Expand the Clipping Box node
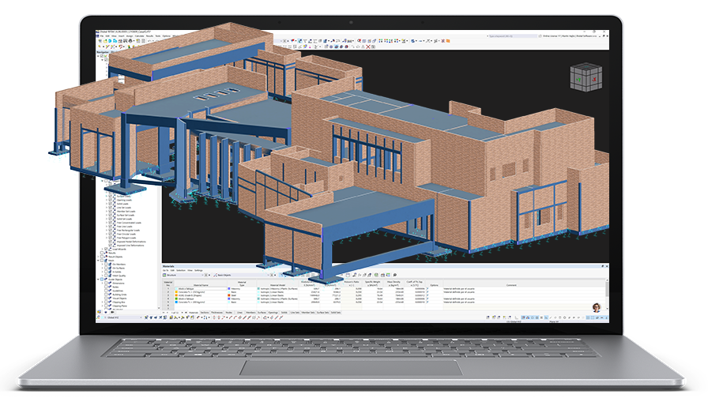This screenshot has width=708, height=398. coord(103,302)
